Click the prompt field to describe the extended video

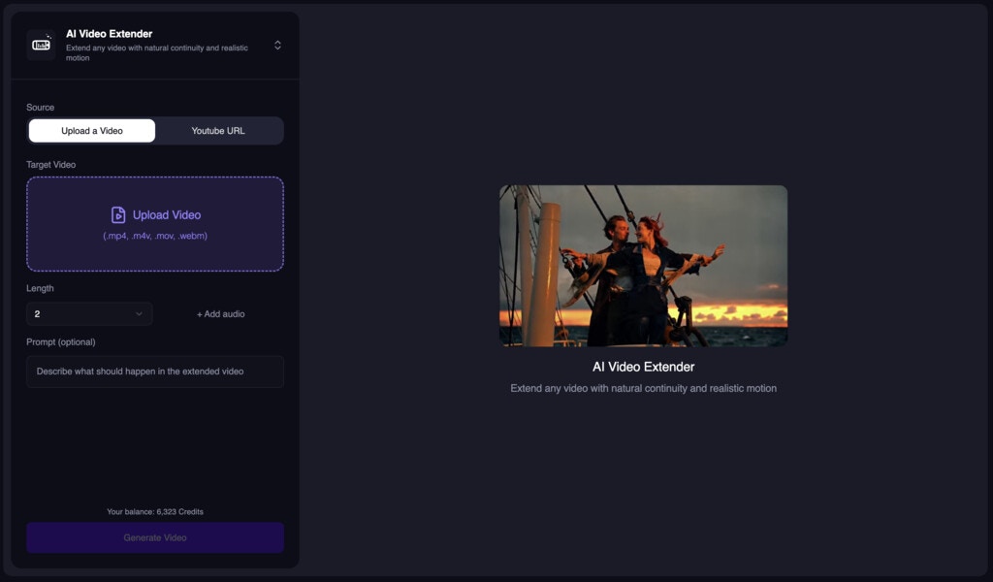tap(155, 372)
